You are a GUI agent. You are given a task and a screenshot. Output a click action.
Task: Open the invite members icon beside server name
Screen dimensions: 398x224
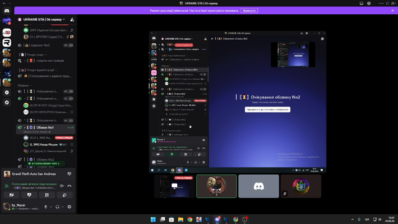(72, 19)
